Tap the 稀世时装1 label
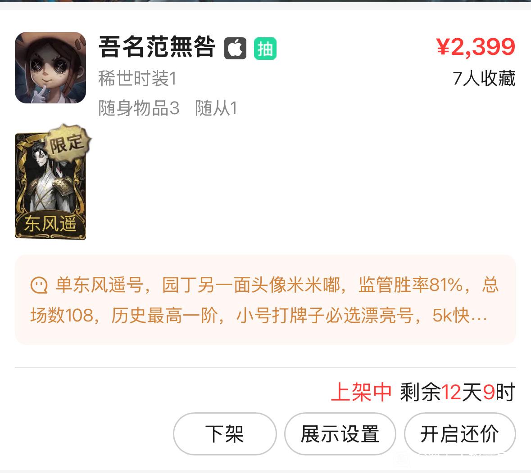Screen dimensions: 531x473 137,78
